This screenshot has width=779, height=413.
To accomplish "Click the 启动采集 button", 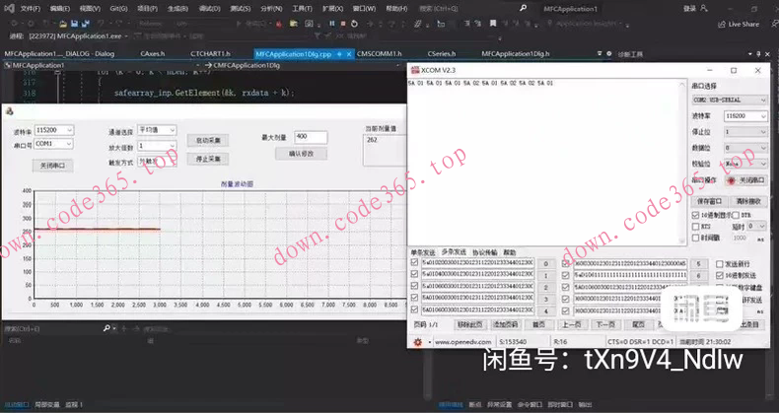I will click(207, 140).
